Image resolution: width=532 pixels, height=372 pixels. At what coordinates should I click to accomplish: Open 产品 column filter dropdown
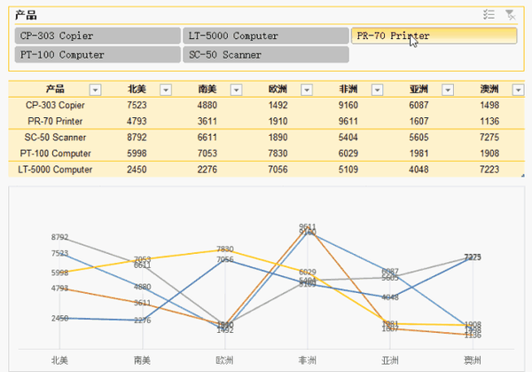(96, 90)
